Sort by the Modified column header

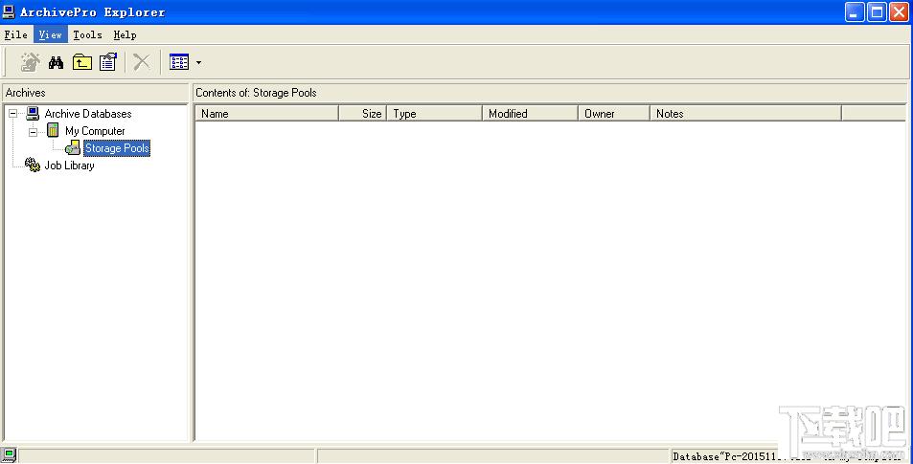click(x=529, y=113)
